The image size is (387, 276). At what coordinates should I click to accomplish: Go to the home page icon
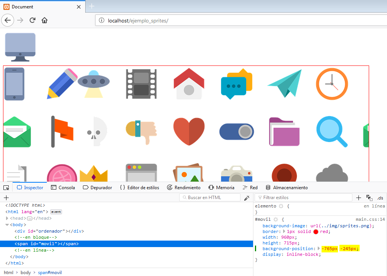(x=45, y=20)
